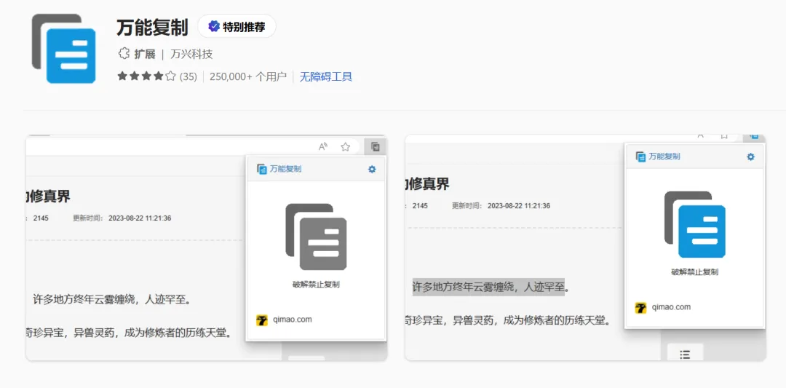Click 万能复制 header text in first popup
The image size is (786, 388).
tap(286, 170)
